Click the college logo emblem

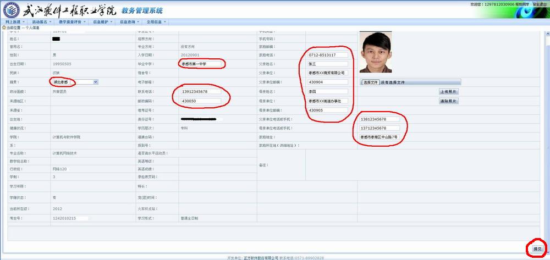point(11,9)
